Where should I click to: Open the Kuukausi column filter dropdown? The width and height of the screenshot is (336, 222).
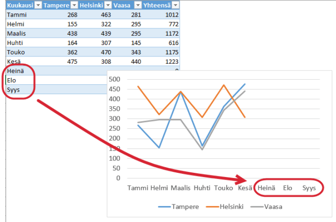pos(38,5)
